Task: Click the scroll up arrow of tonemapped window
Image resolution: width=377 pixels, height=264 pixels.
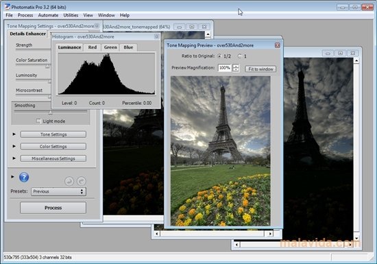Action: coord(208,34)
